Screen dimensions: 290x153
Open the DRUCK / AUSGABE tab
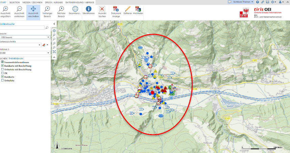[x=54, y=2]
